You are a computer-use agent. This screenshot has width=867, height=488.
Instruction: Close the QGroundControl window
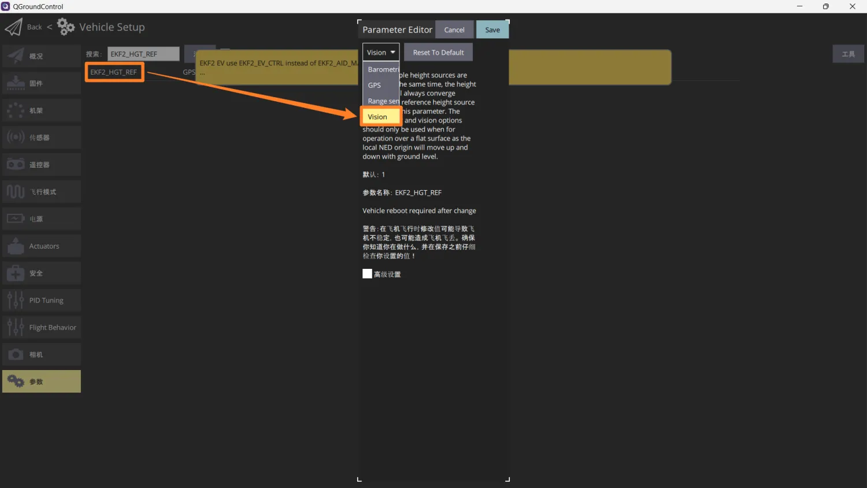click(x=853, y=6)
